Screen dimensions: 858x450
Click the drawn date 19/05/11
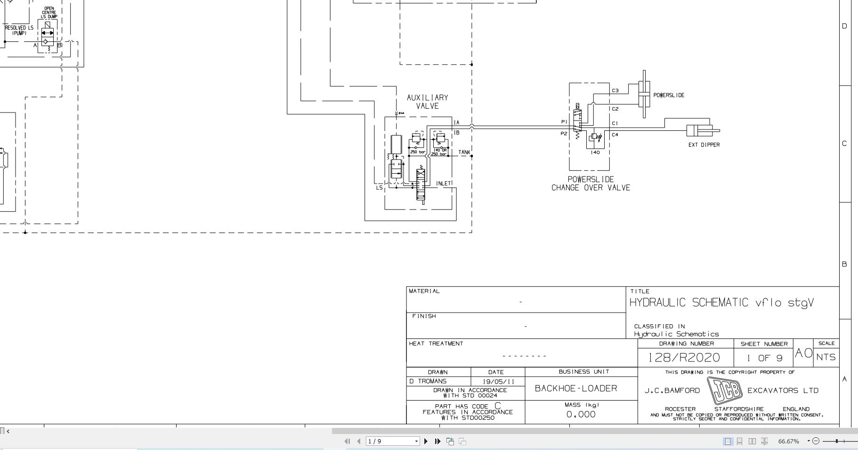tap(499, 382)
